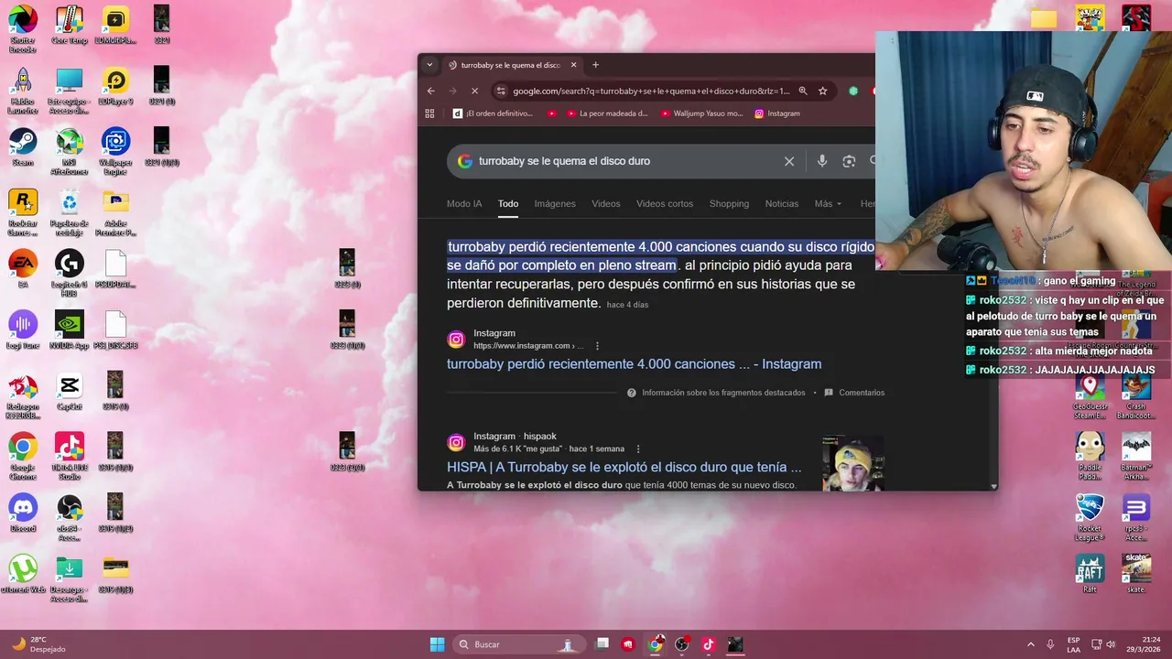Click Comentarios under featured snippet

pos(854,393)
